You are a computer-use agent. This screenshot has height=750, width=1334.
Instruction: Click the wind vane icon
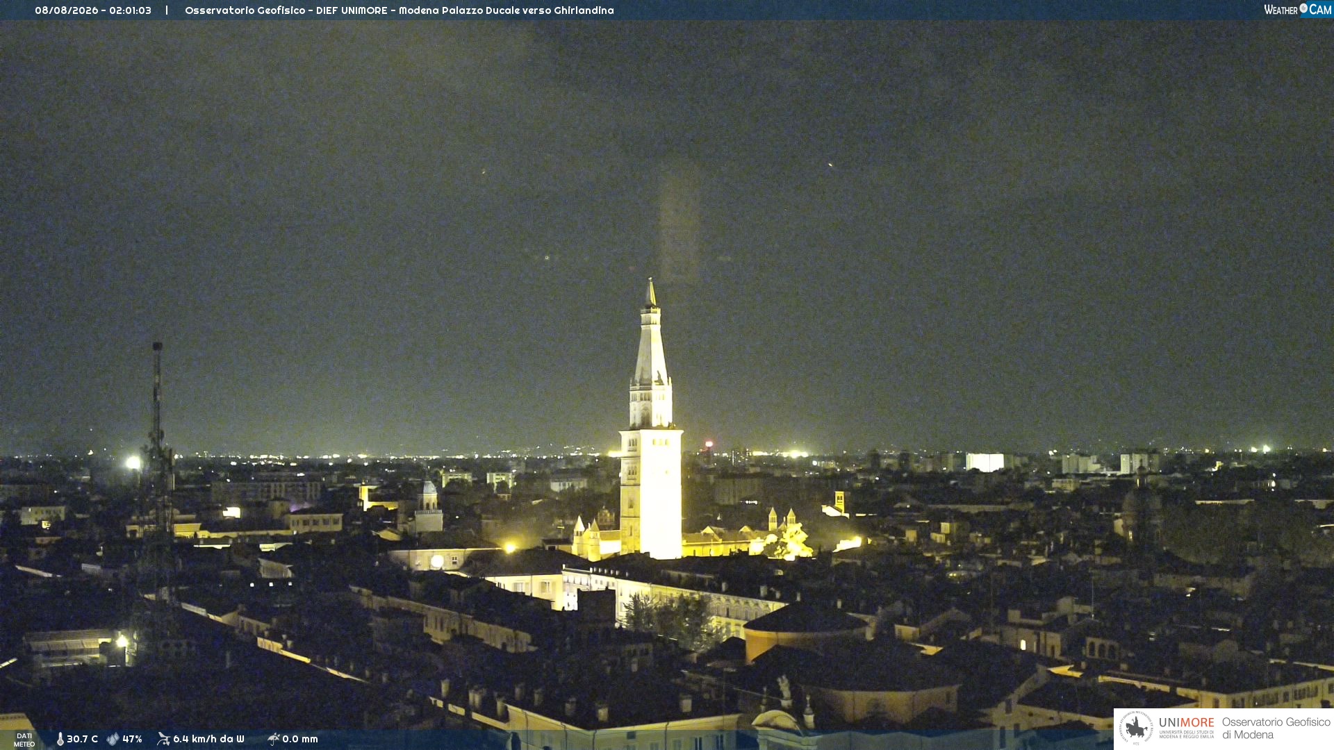163,739
